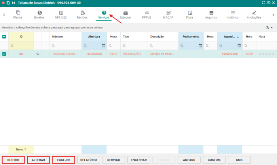
Task: Open the Arquivos image icon
Action: coord(211,13)
